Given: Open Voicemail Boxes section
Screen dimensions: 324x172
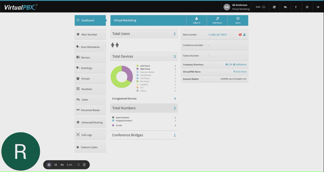Looking at the screenshot, I should pyautogui.click(x=90, y=110).
